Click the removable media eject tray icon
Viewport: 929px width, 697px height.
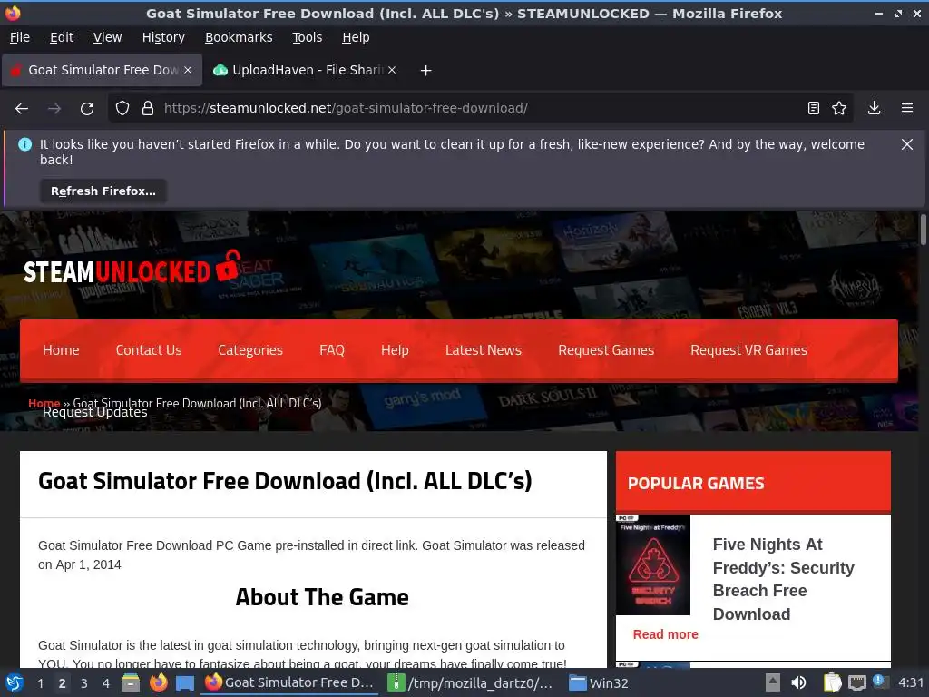click(773, 682)
